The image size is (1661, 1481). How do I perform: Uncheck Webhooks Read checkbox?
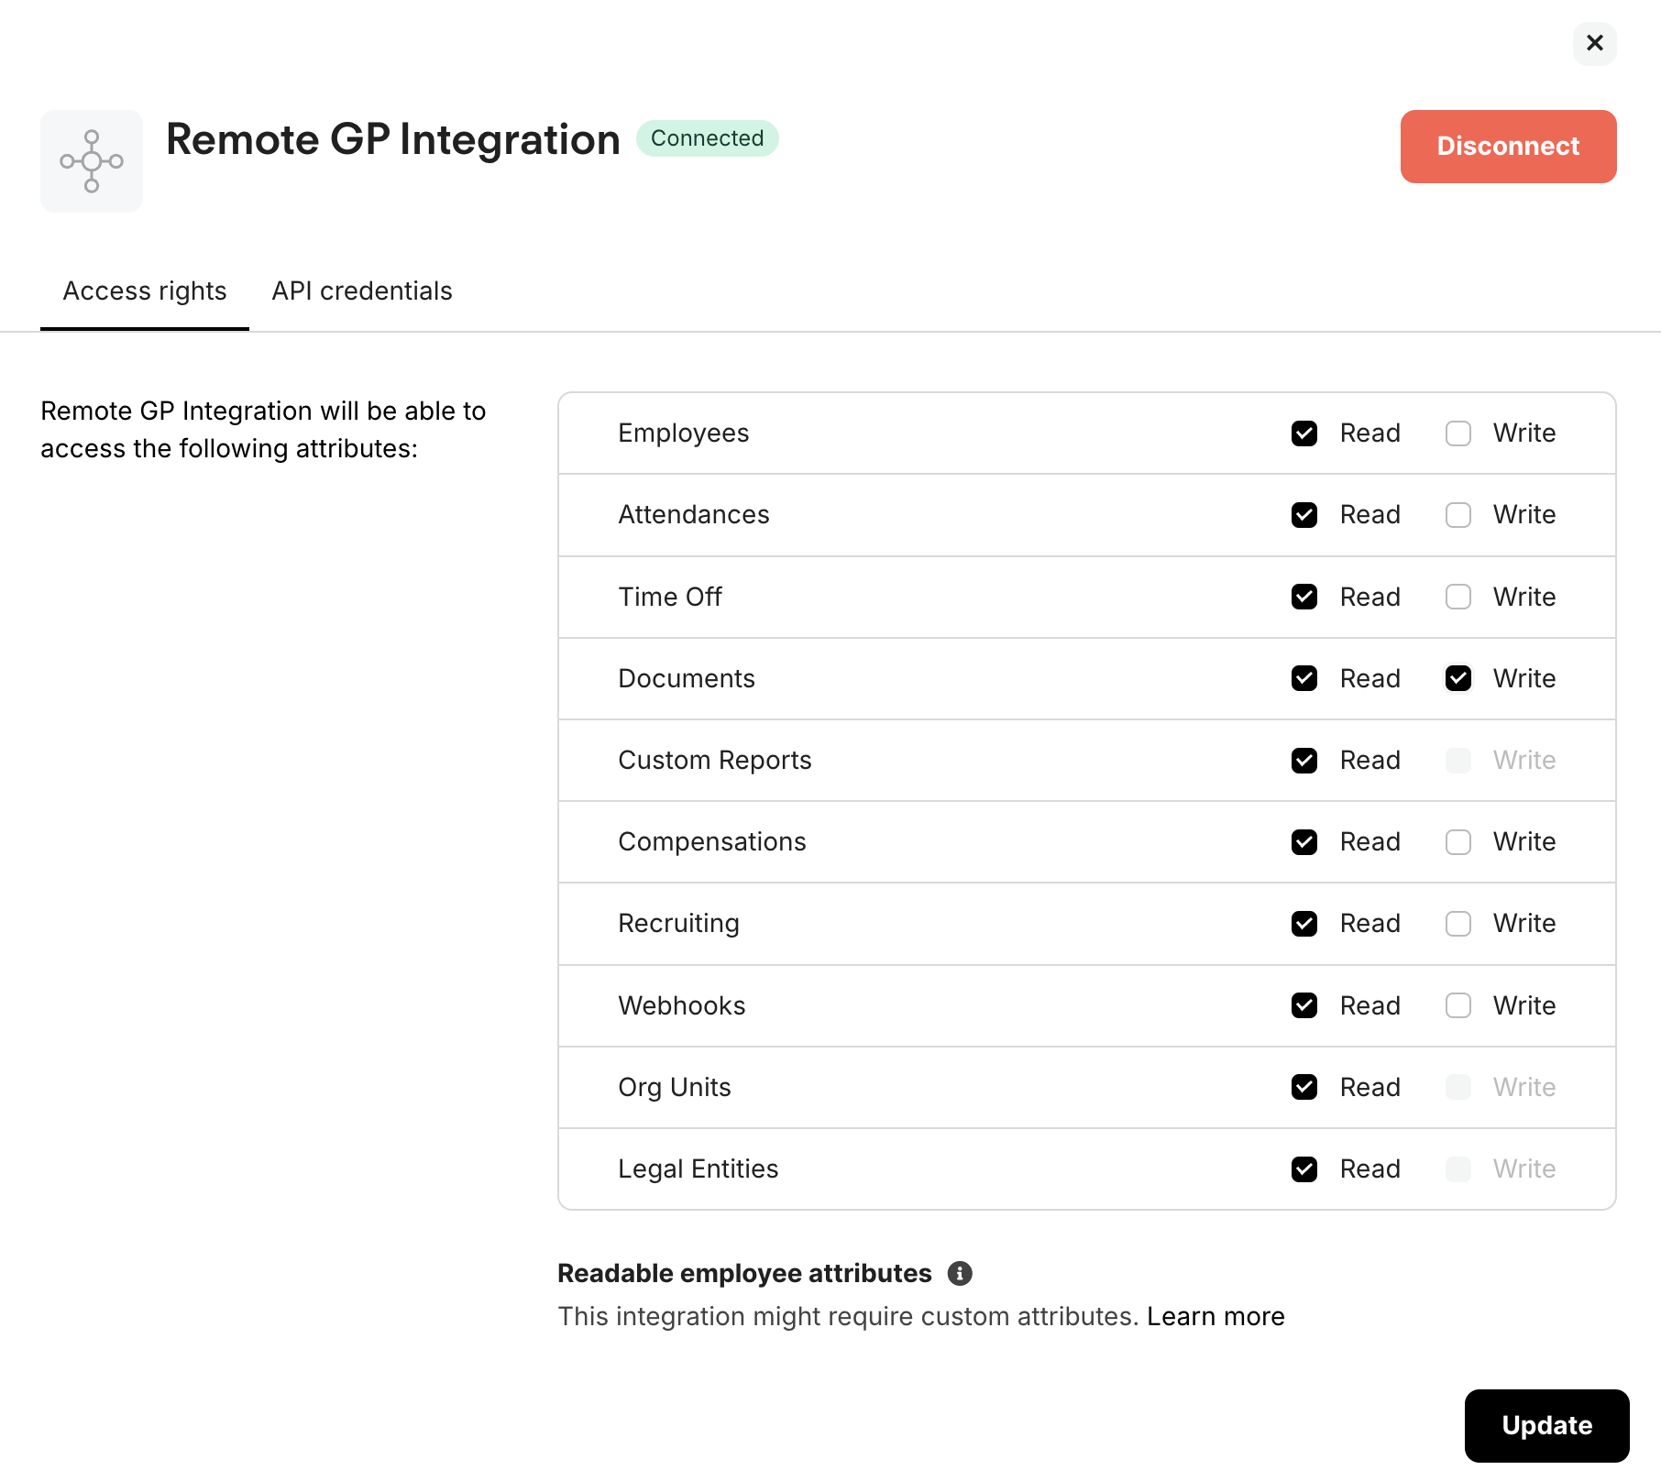tap(1304, 1005)
